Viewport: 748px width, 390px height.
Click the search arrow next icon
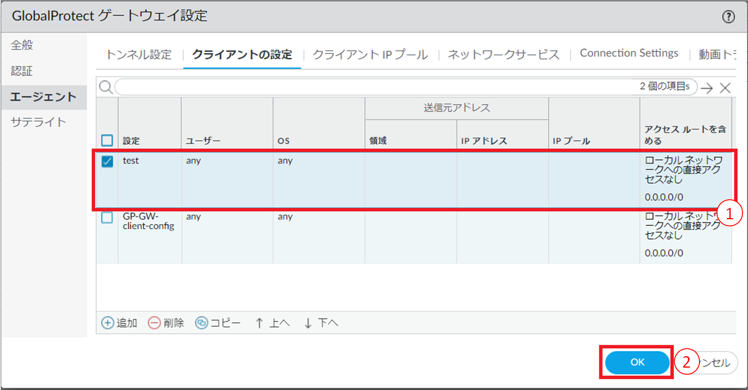pos(707,88)
